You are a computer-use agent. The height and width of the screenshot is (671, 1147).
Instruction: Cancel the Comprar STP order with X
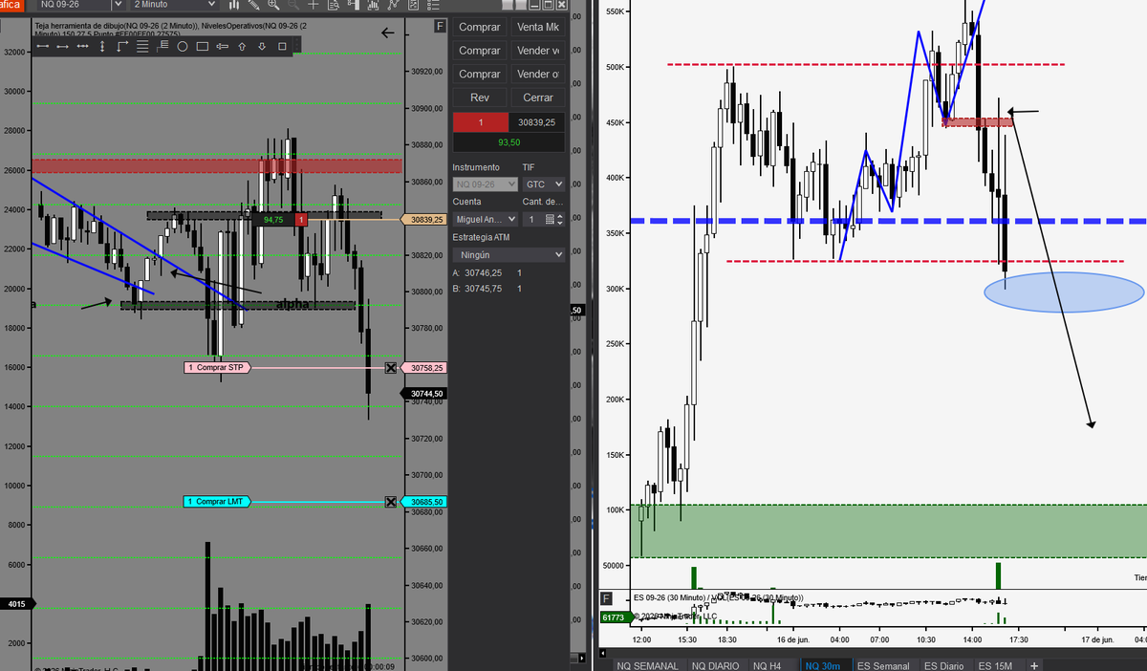point(391,367)
